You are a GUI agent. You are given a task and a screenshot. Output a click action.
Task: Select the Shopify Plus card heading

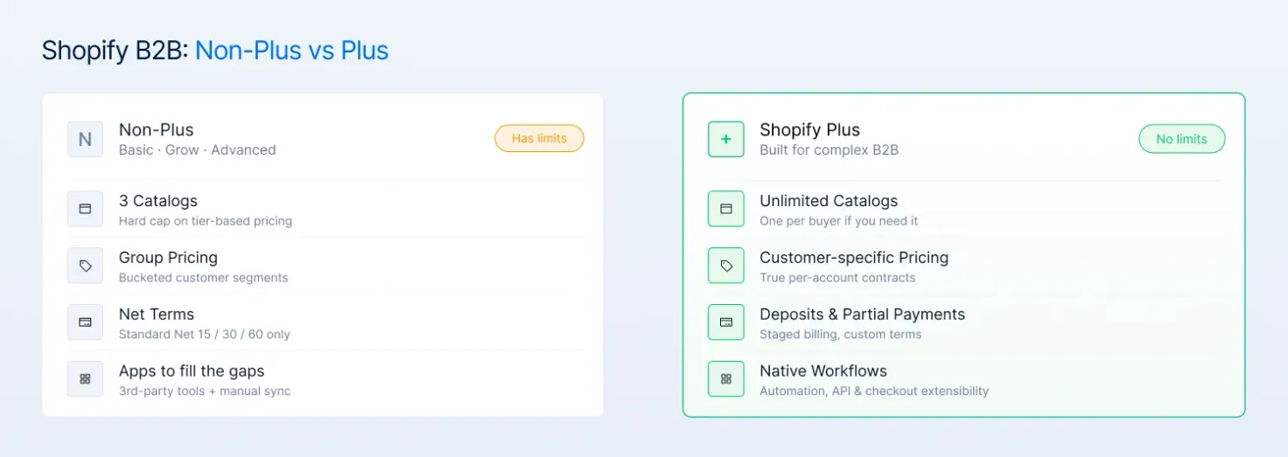click(809, 130)
